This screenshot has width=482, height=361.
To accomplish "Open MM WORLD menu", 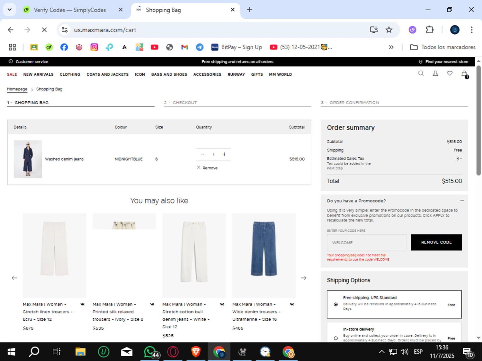I will (281, 74).
